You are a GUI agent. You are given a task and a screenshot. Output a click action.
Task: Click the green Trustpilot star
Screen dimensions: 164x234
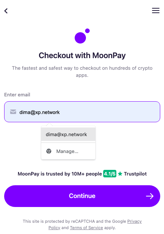point(120,174)
